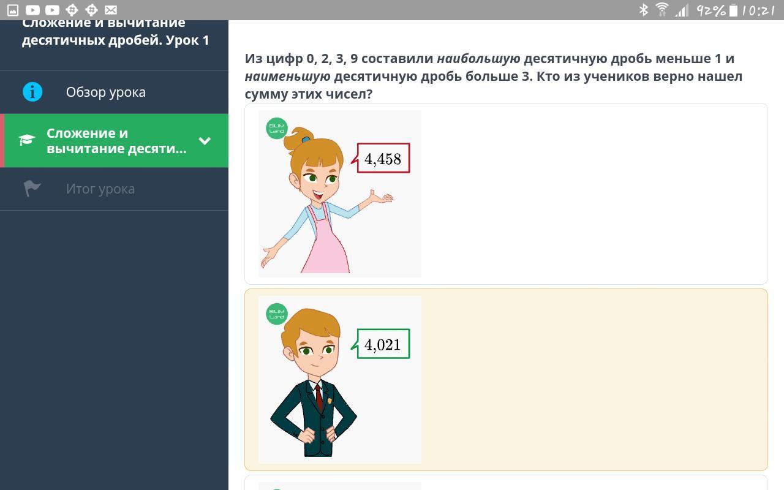Choose the boy's answer card with 4,021
784x490 pixels.
click(x=506, y=380)
